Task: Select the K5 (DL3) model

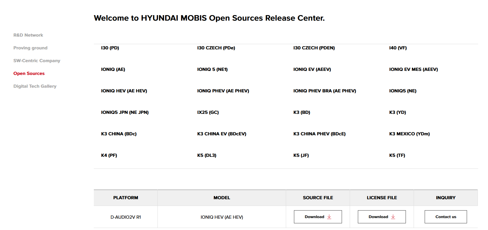Action: coord(207,155)
